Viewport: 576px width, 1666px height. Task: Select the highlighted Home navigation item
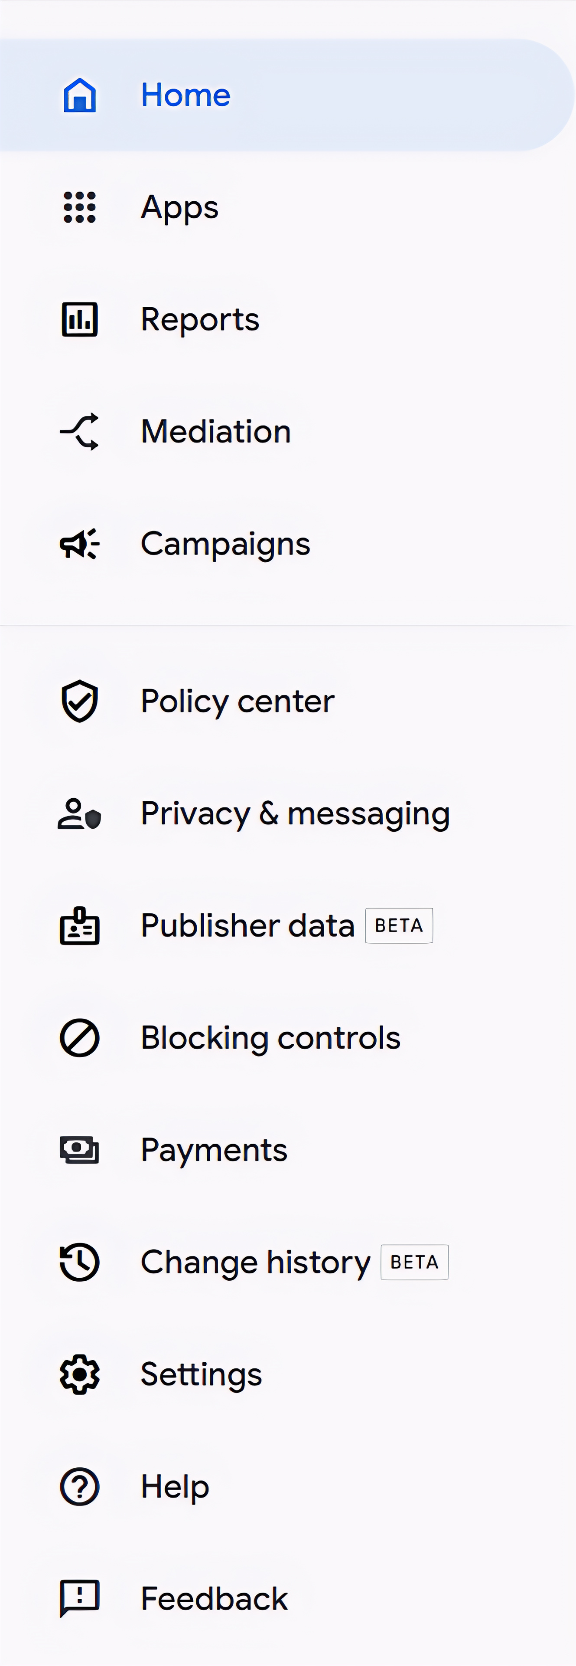[x=185, y=95]
